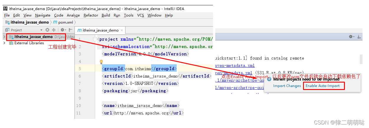Open the Window menu
This screenshot has width=369, height=128.
coord(154,15)
